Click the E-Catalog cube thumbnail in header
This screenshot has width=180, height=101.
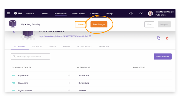pos(13,24)
